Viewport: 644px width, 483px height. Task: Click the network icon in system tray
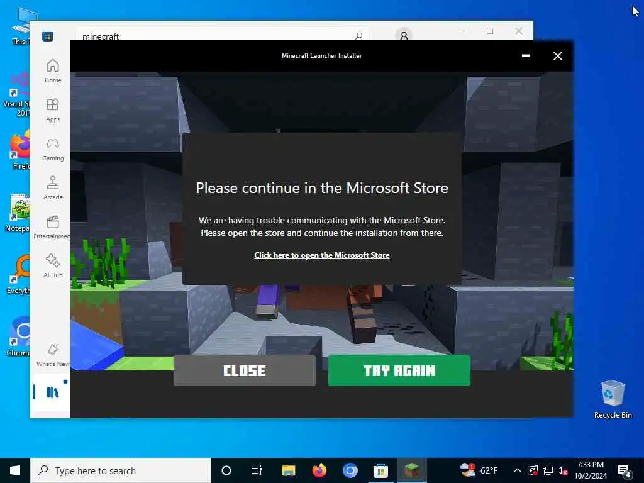pos(548,470)
